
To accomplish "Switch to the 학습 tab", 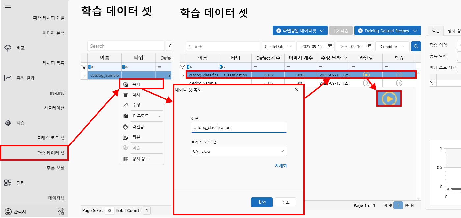I will pos(436,31).
